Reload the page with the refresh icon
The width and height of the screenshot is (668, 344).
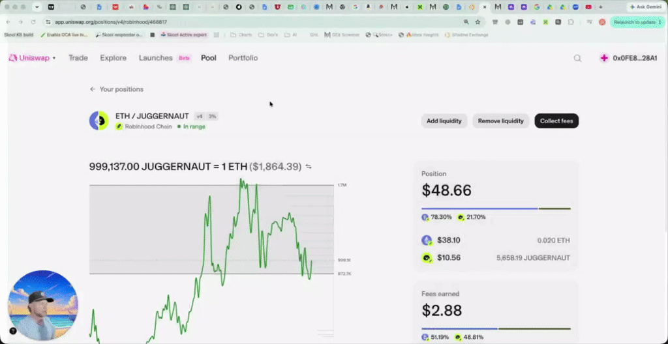(33, 21)
